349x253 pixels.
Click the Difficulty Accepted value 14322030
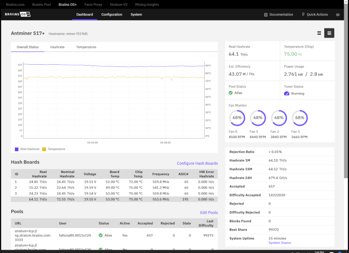(277, 195)
